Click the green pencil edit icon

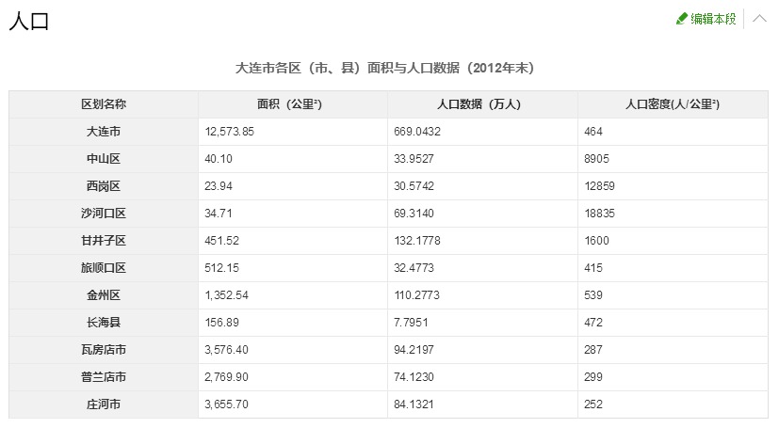(x=682, y=19)
